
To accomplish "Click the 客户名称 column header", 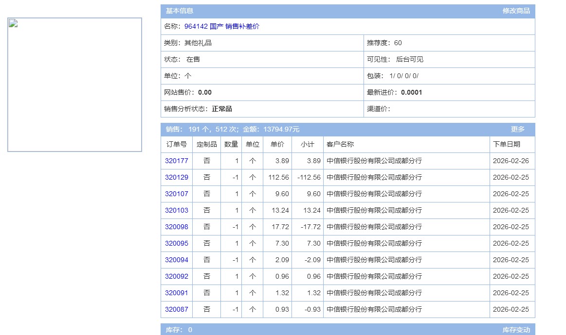I will (340, 144).
